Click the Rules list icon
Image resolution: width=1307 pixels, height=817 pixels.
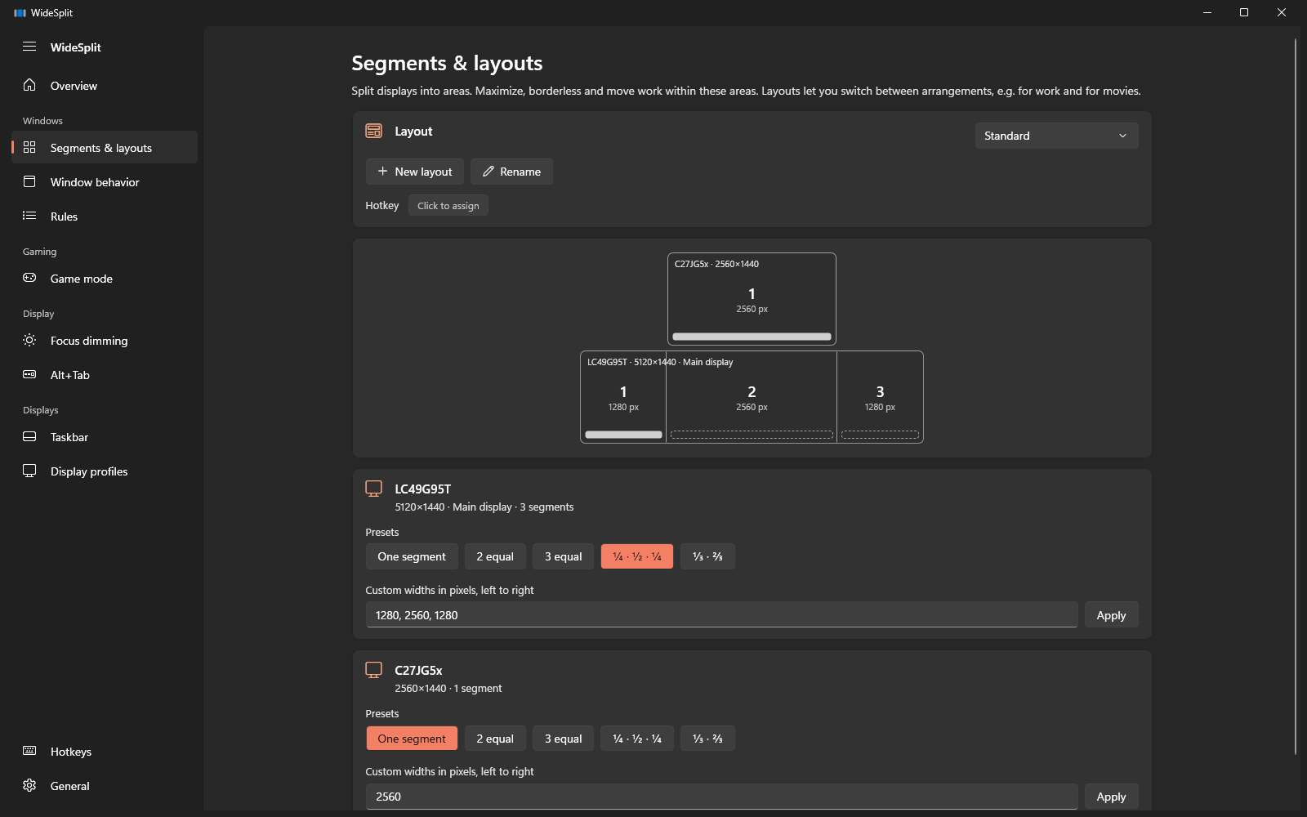29,216
